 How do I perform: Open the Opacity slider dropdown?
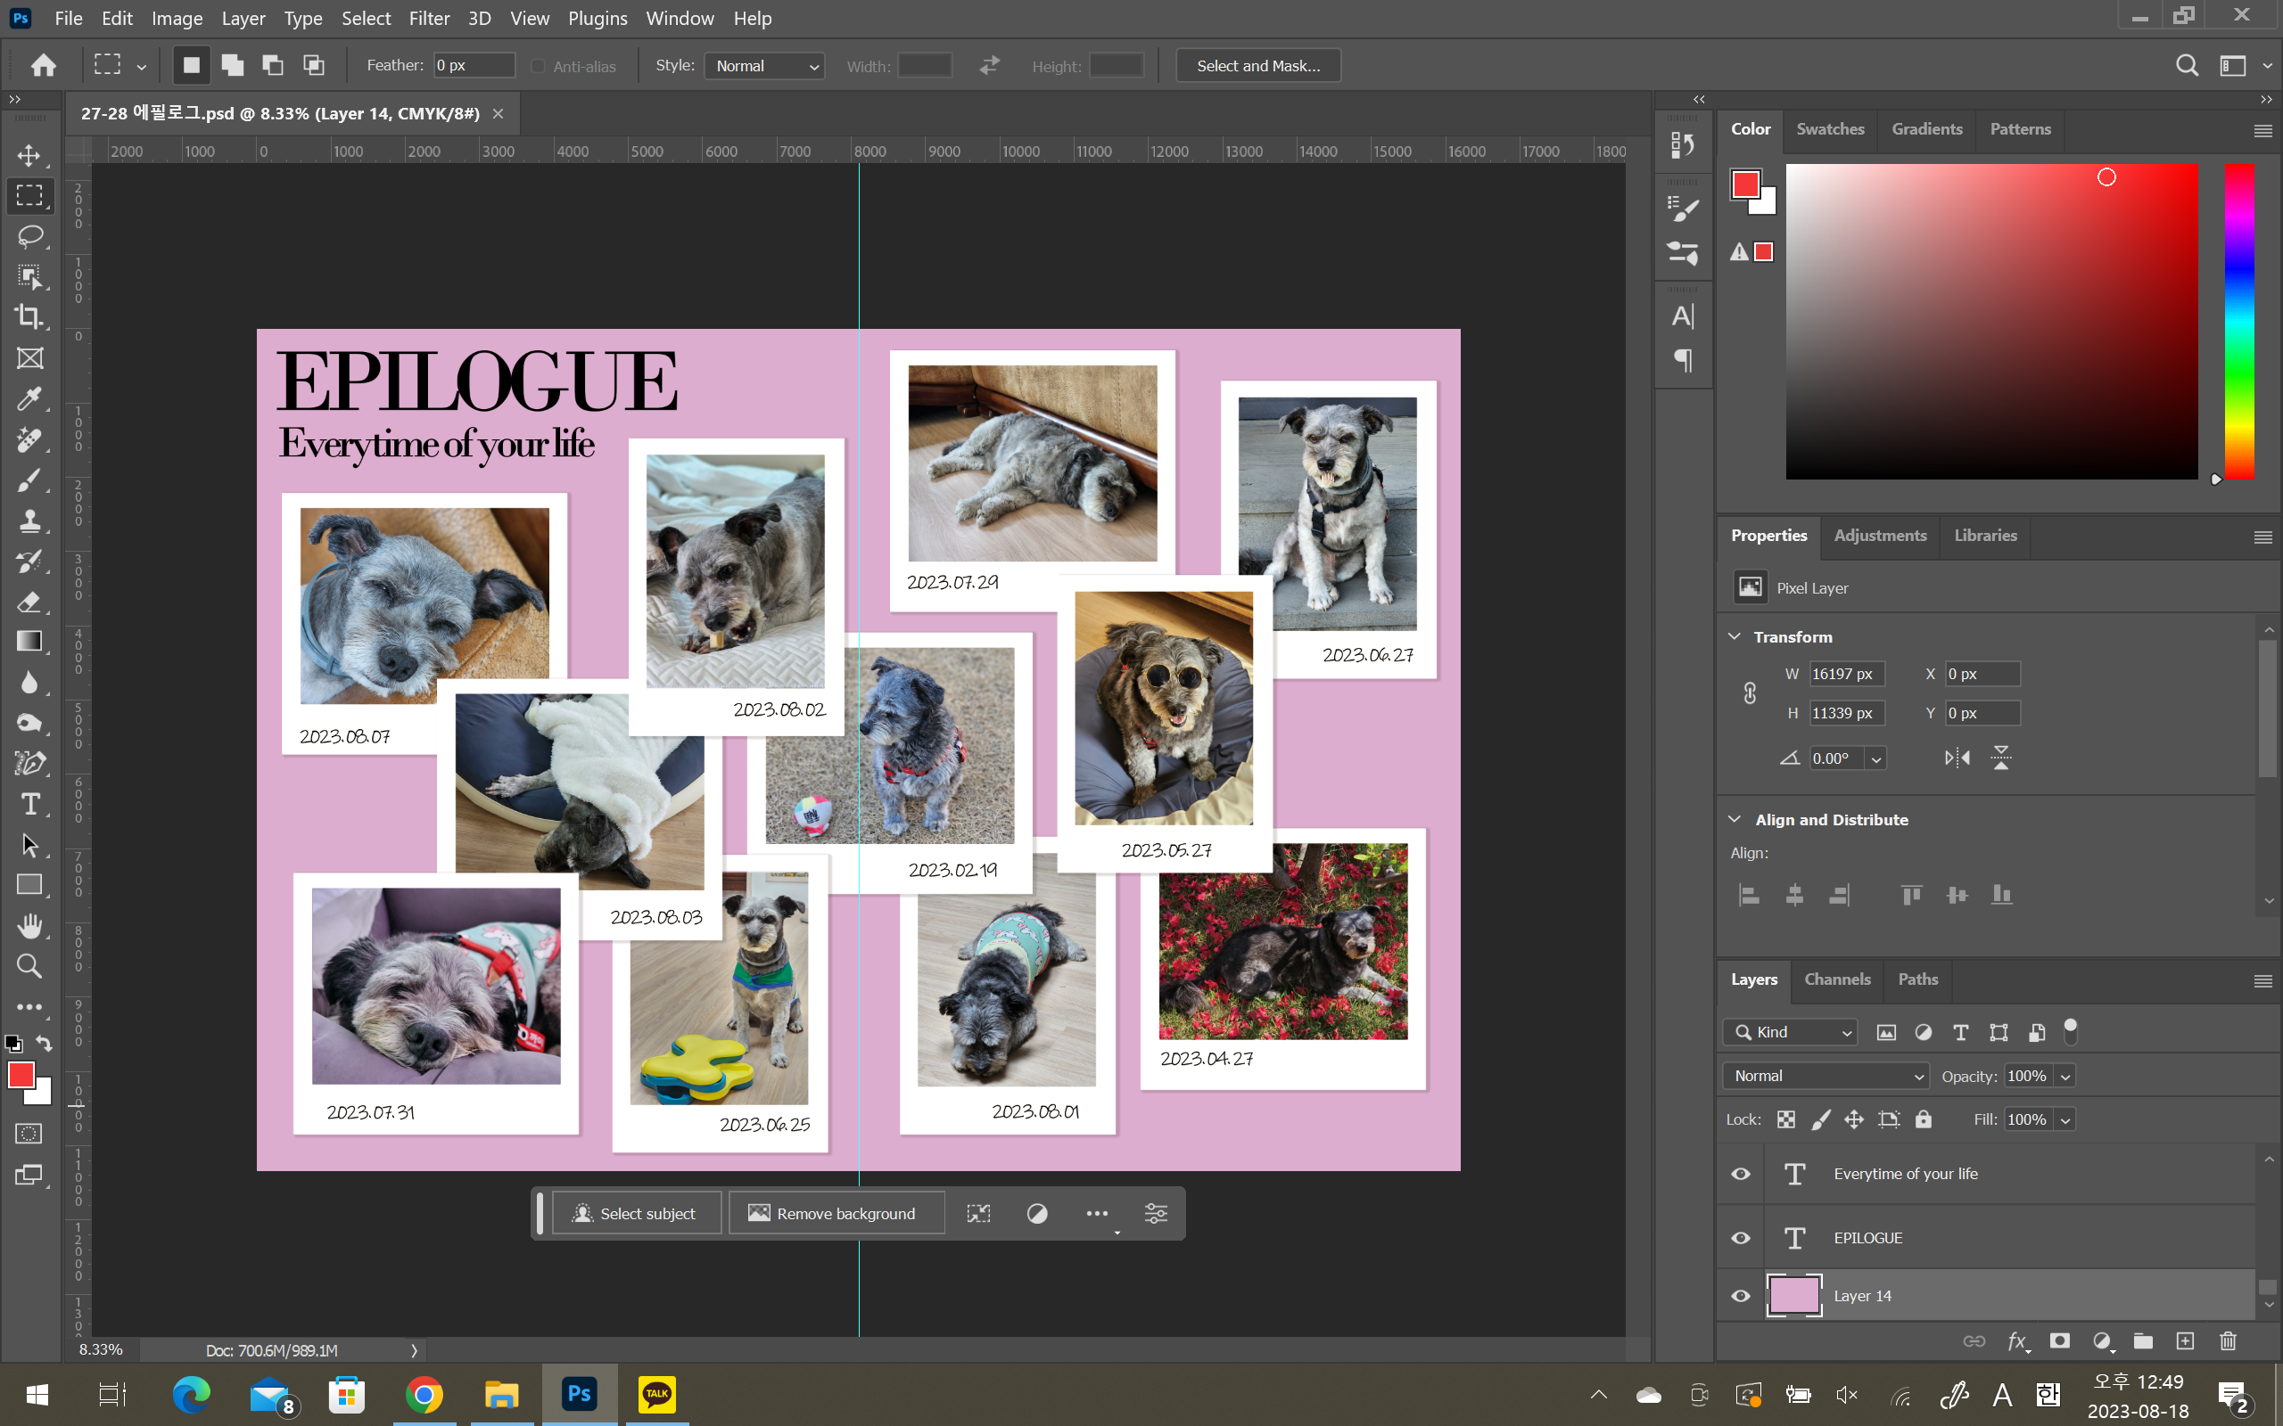[x=2065, y=1077]
